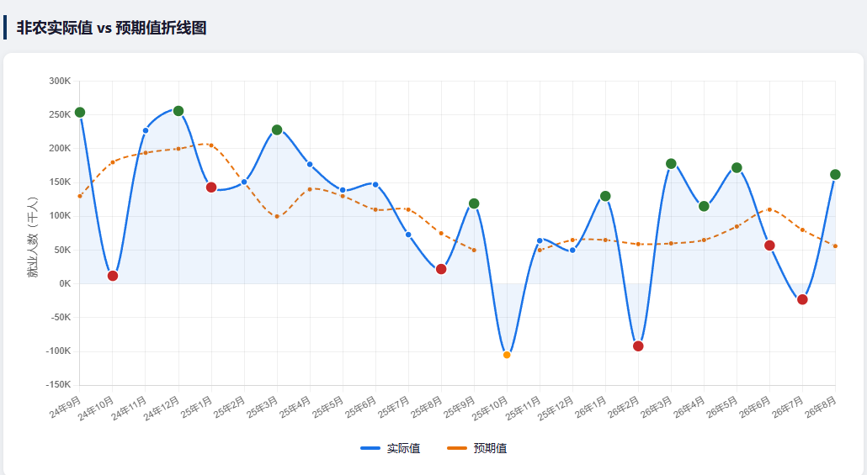Screen dimensions: 867x475
Task: Click the green actual-value point at 25年9月
Action: tap(474, 203)
